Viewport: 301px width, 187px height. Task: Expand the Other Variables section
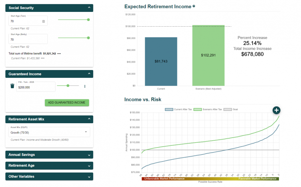click(49, 177)
